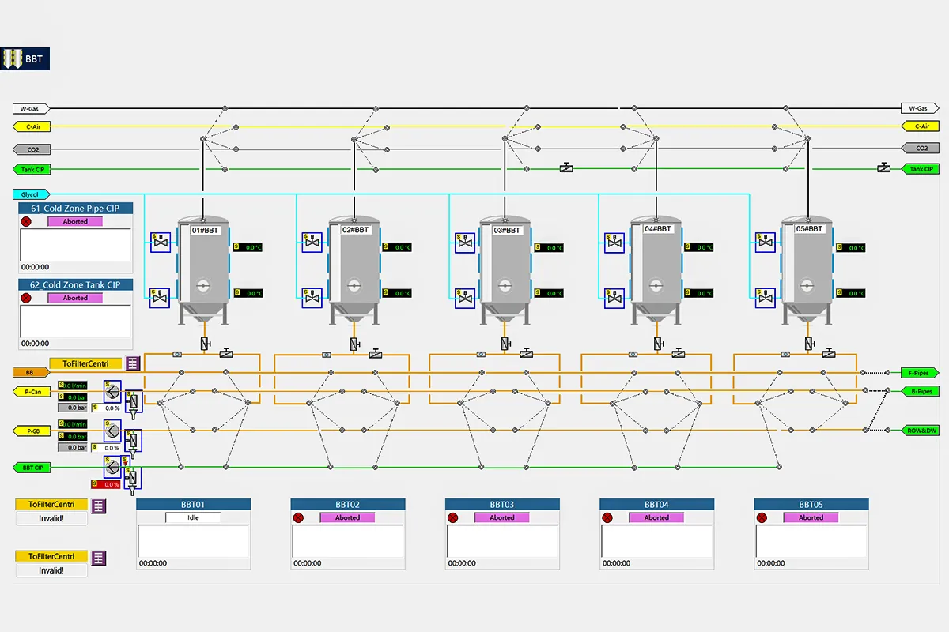The height and width of the screenshot is (632, 949).
Task: Click the Aborted status in the BBT03 panel
Action: (x=502, y=518)
